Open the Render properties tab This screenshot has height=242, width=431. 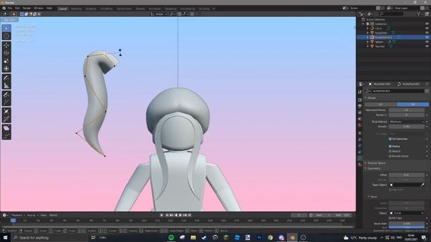[360, 100]
